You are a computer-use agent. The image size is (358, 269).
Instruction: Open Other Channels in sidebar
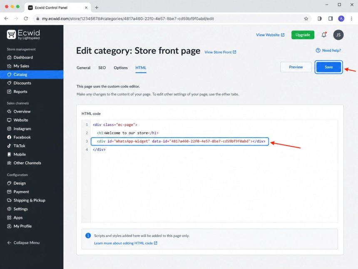[x=27, y=163]
